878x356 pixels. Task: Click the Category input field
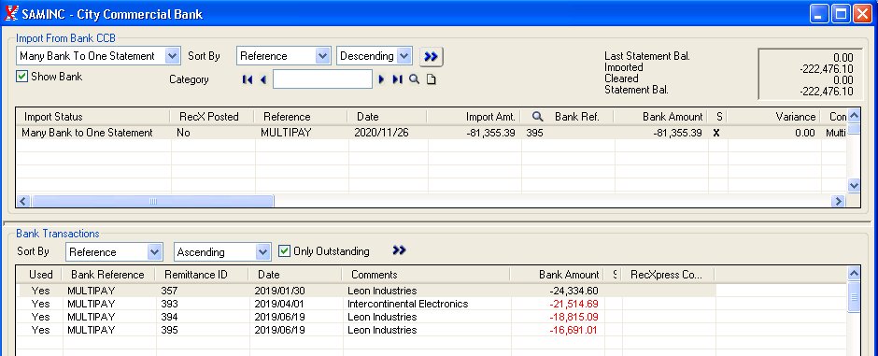pos(322,78)
